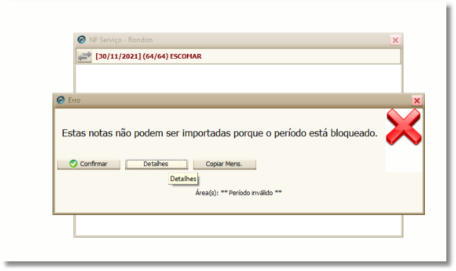Screen dimensions: 456x271
Task: Select the [30/11/2021] (64/64) ESCOMAR entry
Action: [x=148, y=57]
